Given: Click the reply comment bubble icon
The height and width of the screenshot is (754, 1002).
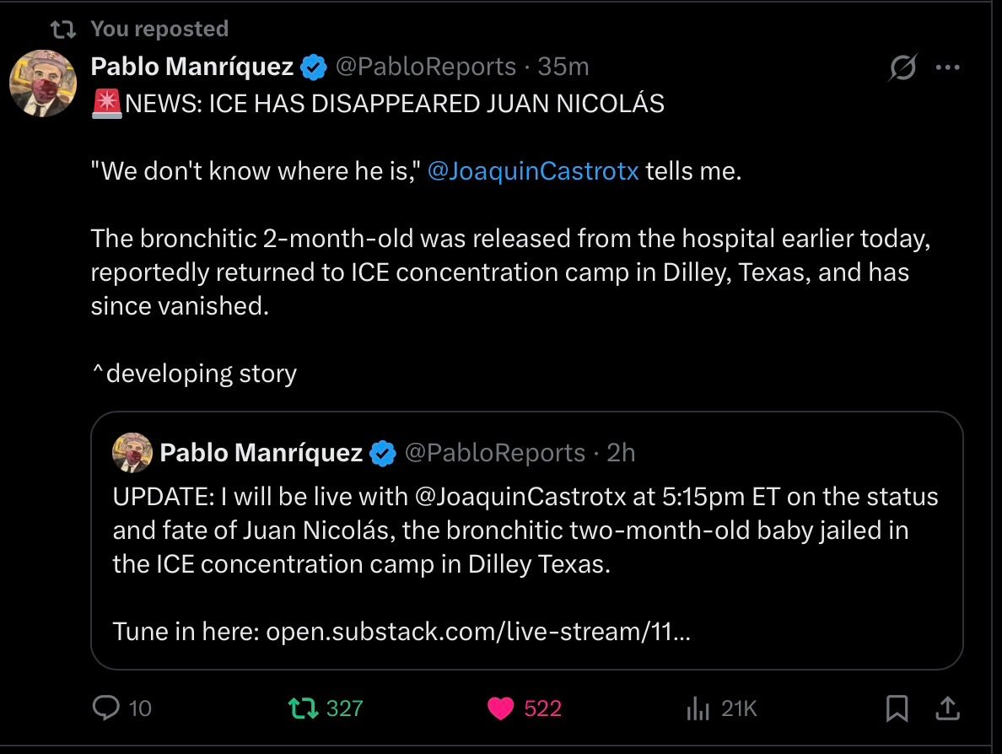Looking at the screenshot, I should click(x=105, y=708).
